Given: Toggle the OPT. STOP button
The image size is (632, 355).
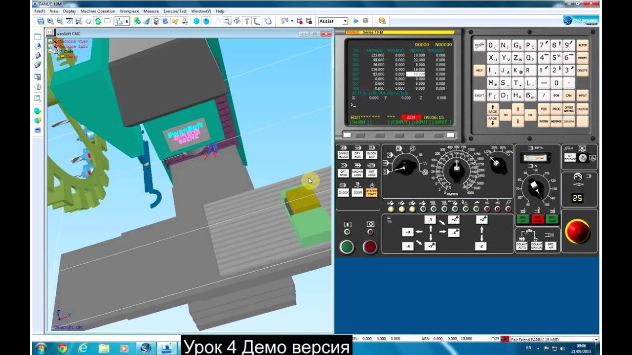Looking at the screenshot, I should pyautogui.click(x=343, y=174).
